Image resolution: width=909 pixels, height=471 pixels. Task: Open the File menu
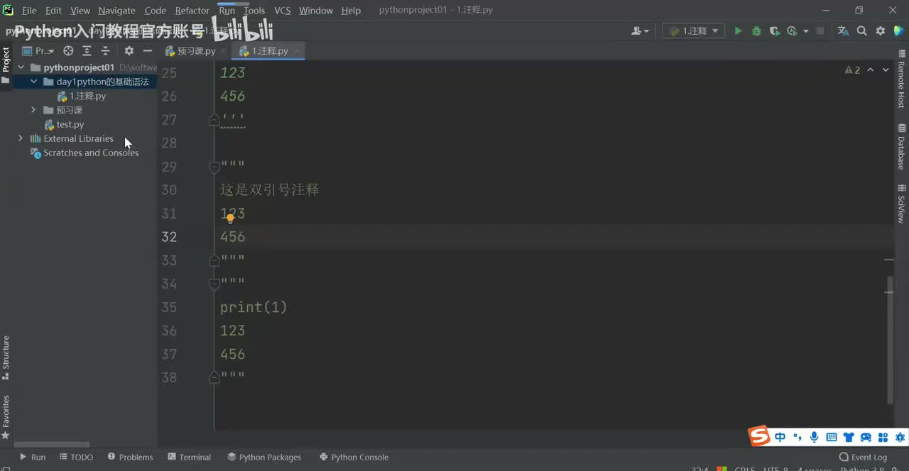tap(29, 11)
